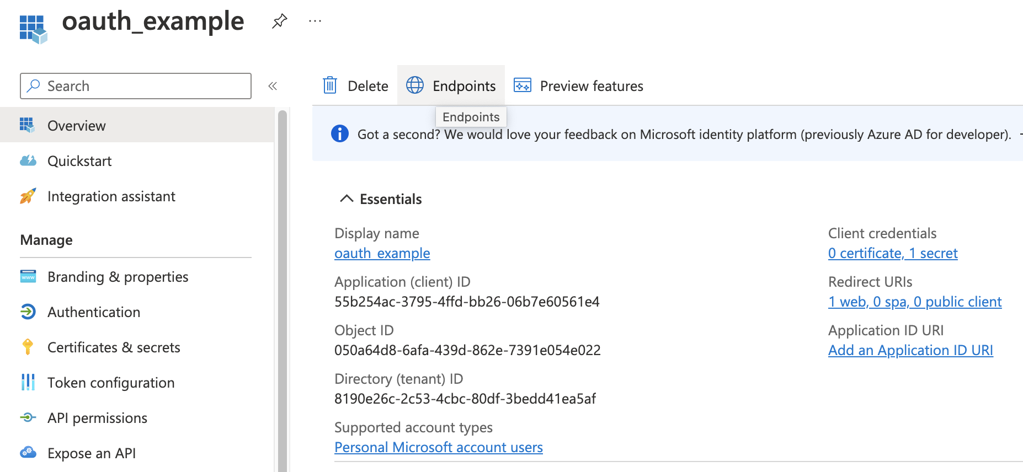Click the Quickstart cloud icon
1023x472 pixels.
[28, 160]
